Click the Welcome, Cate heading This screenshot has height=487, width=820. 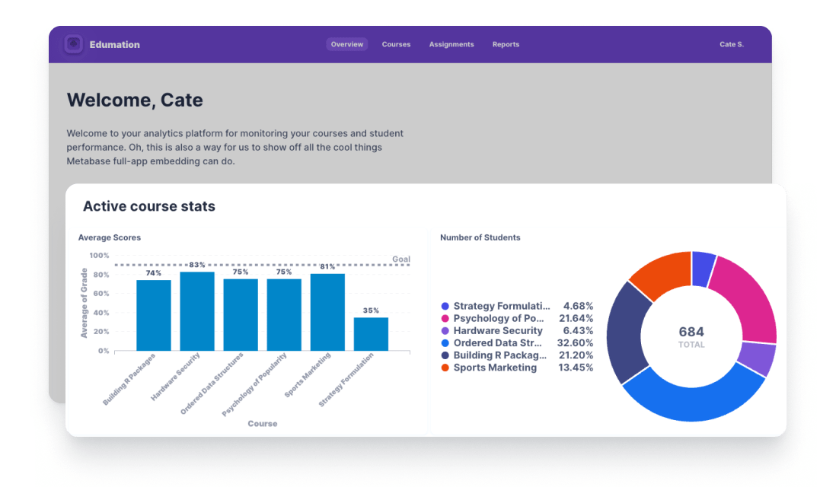tap(135, 100)
